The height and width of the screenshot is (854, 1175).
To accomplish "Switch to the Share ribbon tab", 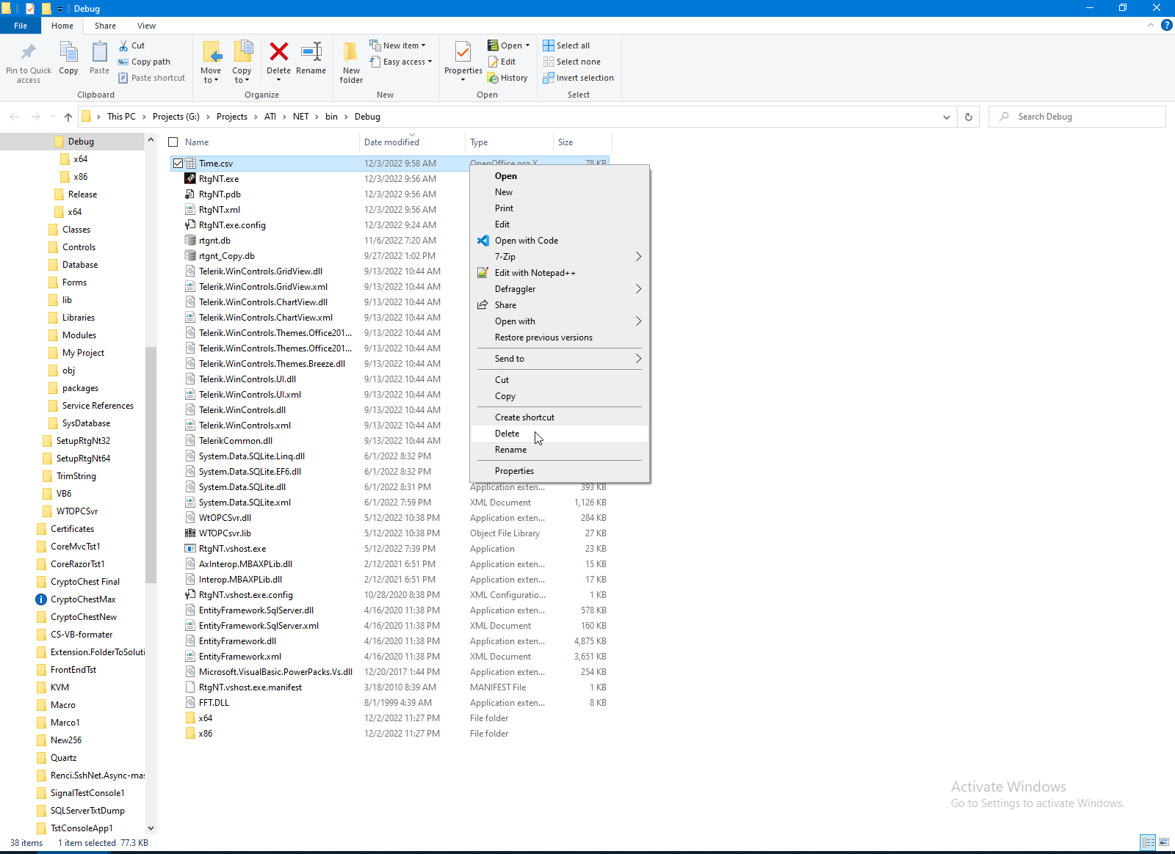I will point(105,26).
